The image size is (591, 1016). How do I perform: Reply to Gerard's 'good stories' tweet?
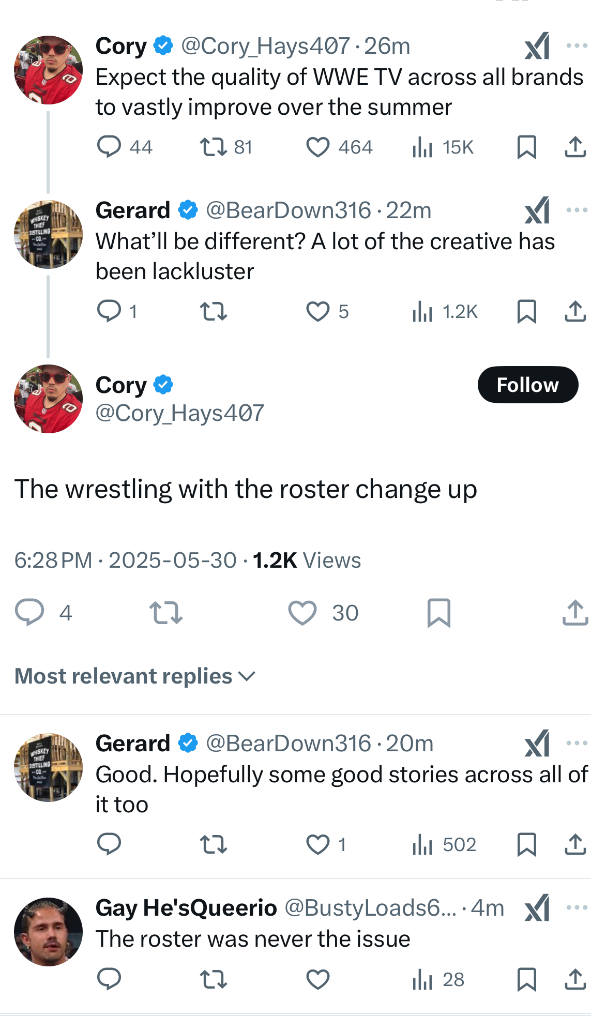pyautogui.click(x=109, y=844)
